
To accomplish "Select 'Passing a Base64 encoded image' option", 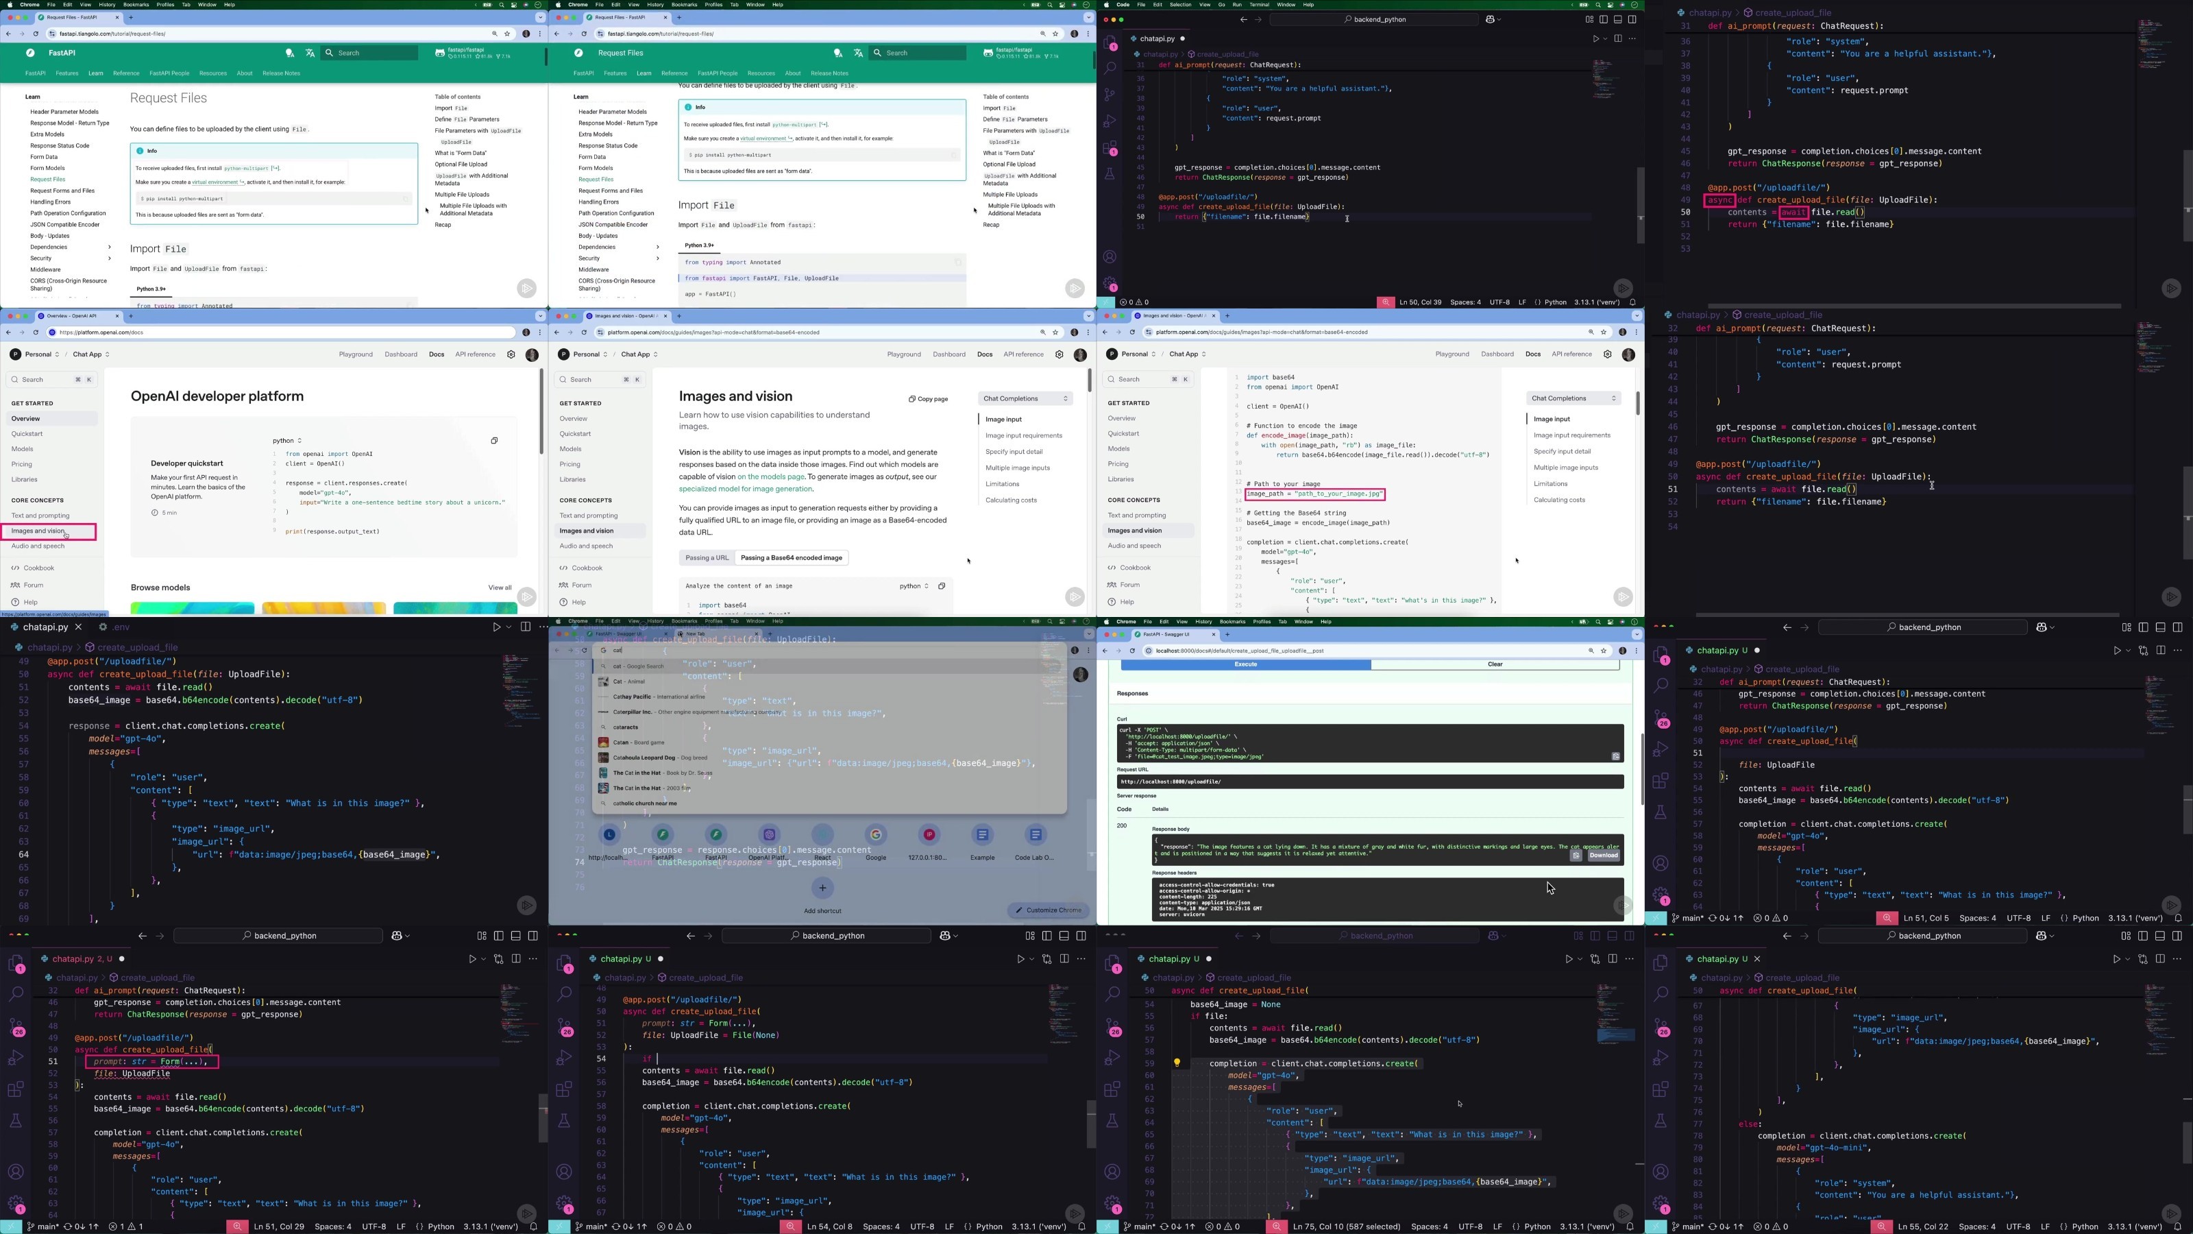I will (791, 558).
